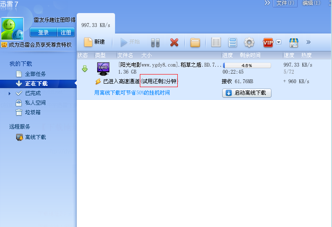
Task: Click the lightning high-speed channel icon
Action: pyautogui.click(x=98, y=81)
